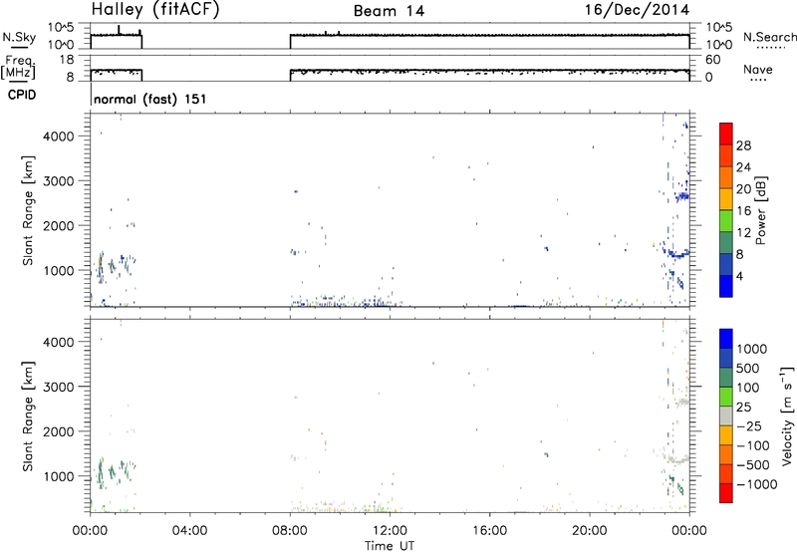Click the date '16/Dec/2014'
797x552 pixels.
(x=637, y=10)
